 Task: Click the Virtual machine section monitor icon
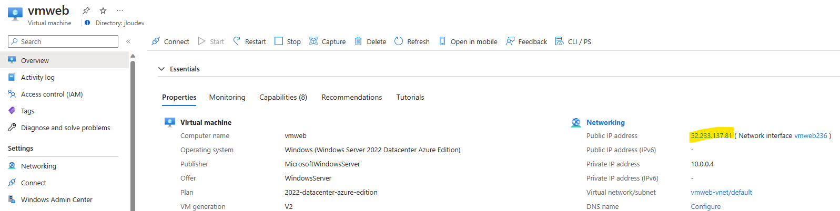tap(170, 122)
